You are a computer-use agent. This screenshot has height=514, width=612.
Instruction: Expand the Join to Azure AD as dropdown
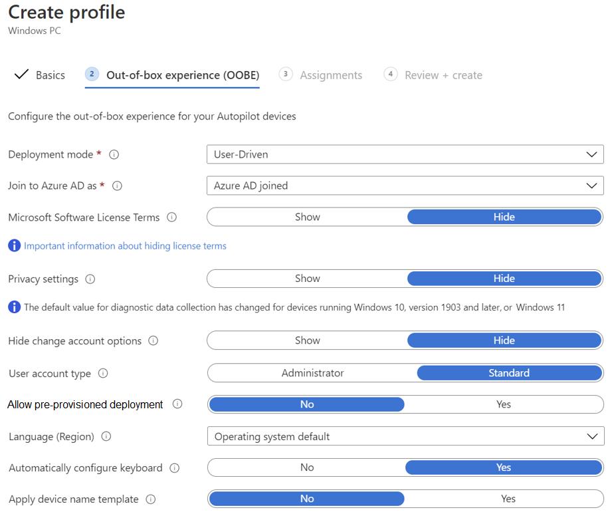coord(405,186)
